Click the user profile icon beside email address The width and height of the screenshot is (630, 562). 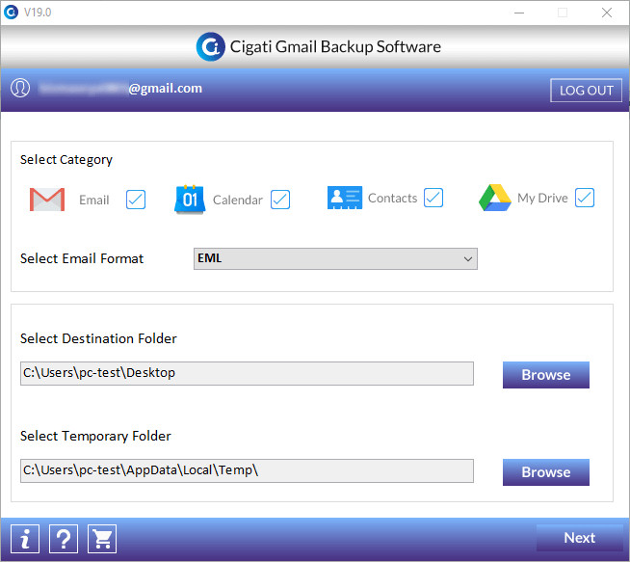[x=20, y=88]
